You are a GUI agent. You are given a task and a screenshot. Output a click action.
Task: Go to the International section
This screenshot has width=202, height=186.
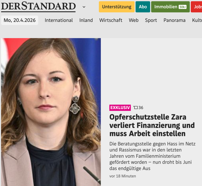(59, 20)
